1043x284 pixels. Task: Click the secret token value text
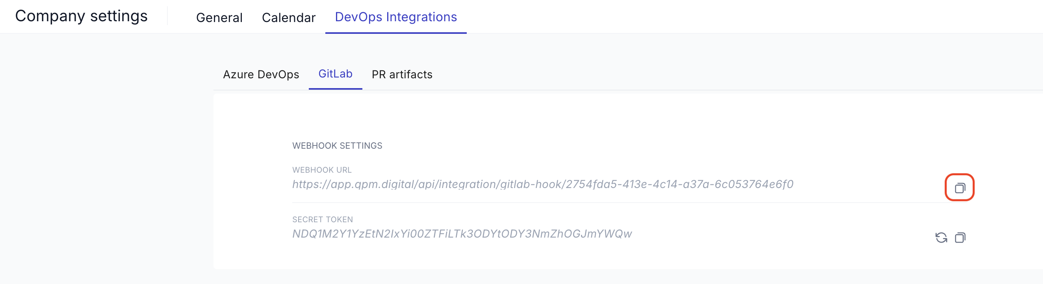tap(462, 234)
